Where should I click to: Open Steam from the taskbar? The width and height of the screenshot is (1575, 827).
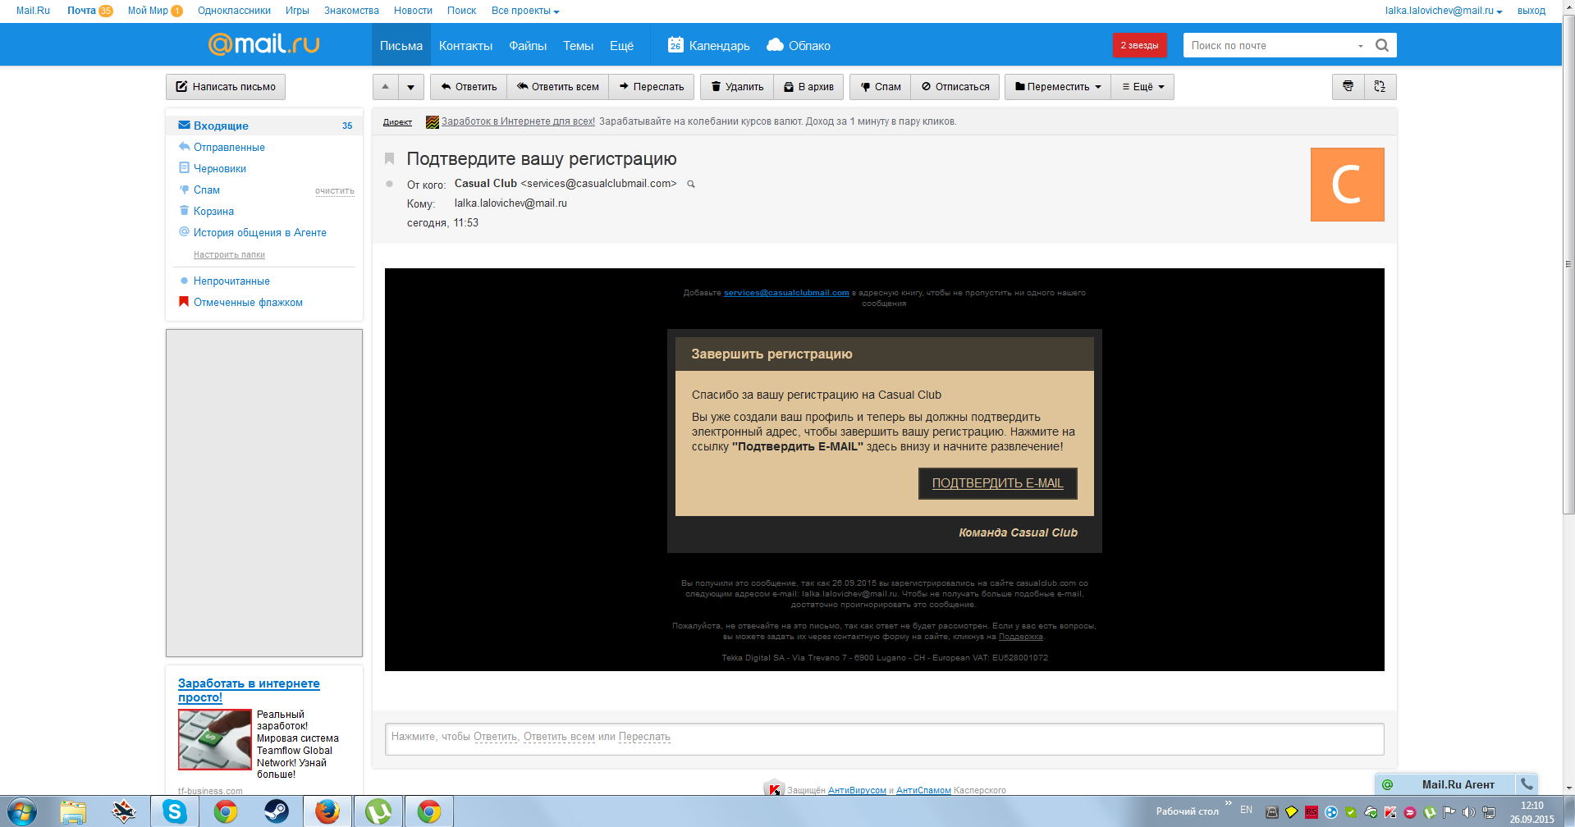276,811
